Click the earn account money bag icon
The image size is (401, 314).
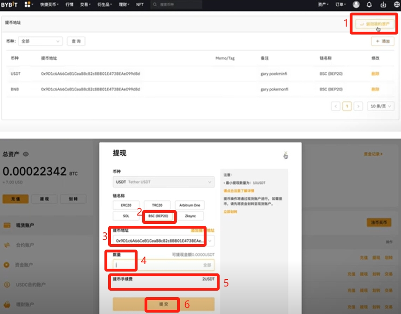7,304
